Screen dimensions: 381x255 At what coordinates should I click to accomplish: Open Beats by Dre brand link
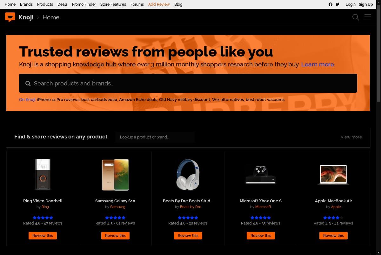[x=190, y=207]
